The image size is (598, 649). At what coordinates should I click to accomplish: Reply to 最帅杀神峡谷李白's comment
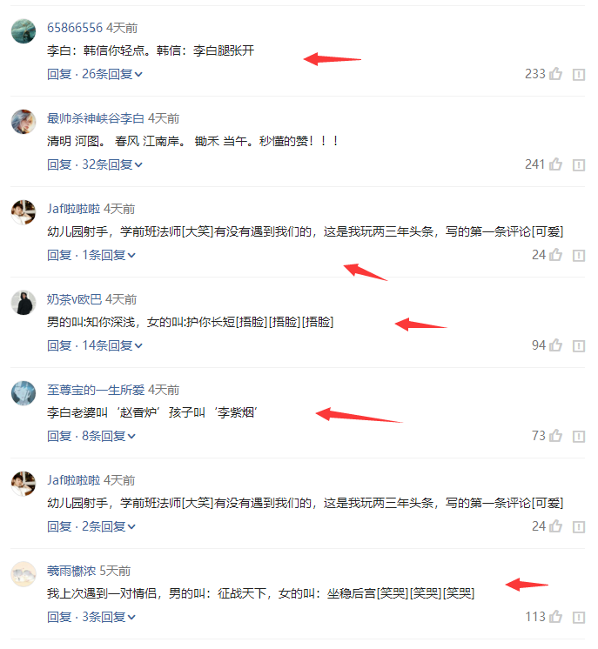[x=59, y=164]
